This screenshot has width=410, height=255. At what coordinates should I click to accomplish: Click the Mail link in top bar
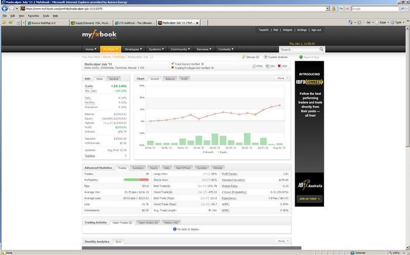[276, 30]
